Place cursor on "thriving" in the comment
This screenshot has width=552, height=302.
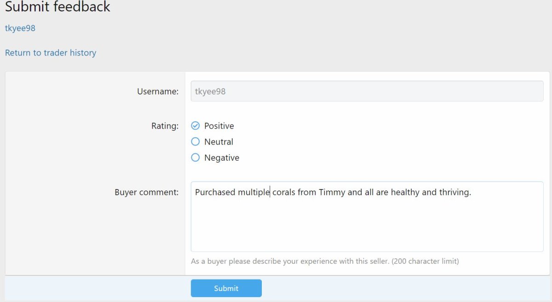454,192
